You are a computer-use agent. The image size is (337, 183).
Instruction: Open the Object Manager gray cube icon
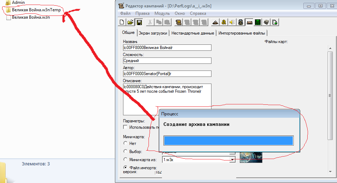coord(266,22)
